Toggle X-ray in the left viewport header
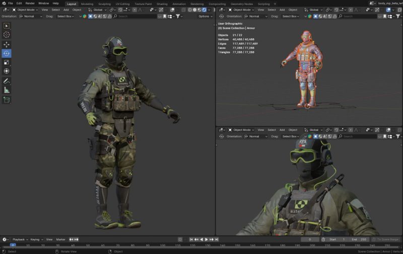 (183, 10)
